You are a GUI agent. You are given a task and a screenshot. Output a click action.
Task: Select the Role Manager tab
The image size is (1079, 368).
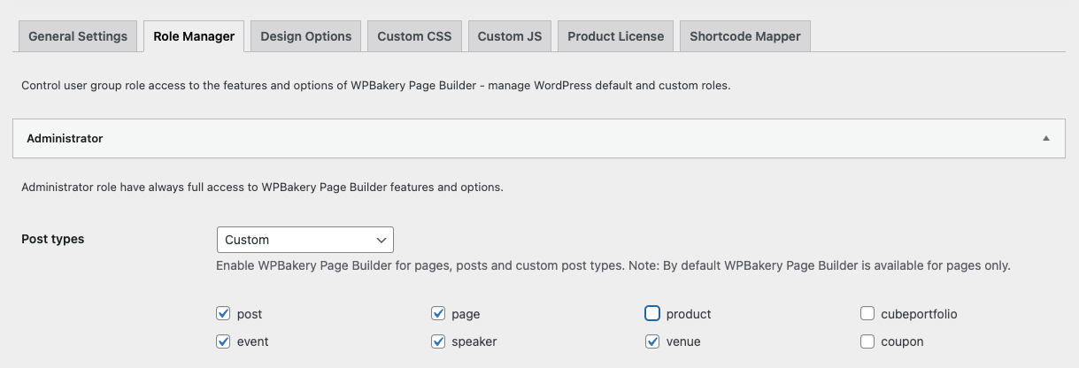tap(194, 36)
